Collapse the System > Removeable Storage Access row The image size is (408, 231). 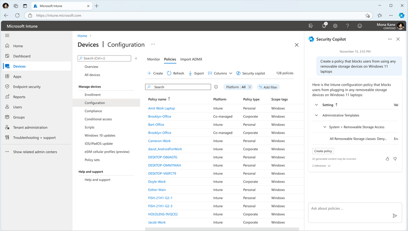click(325, 127)
